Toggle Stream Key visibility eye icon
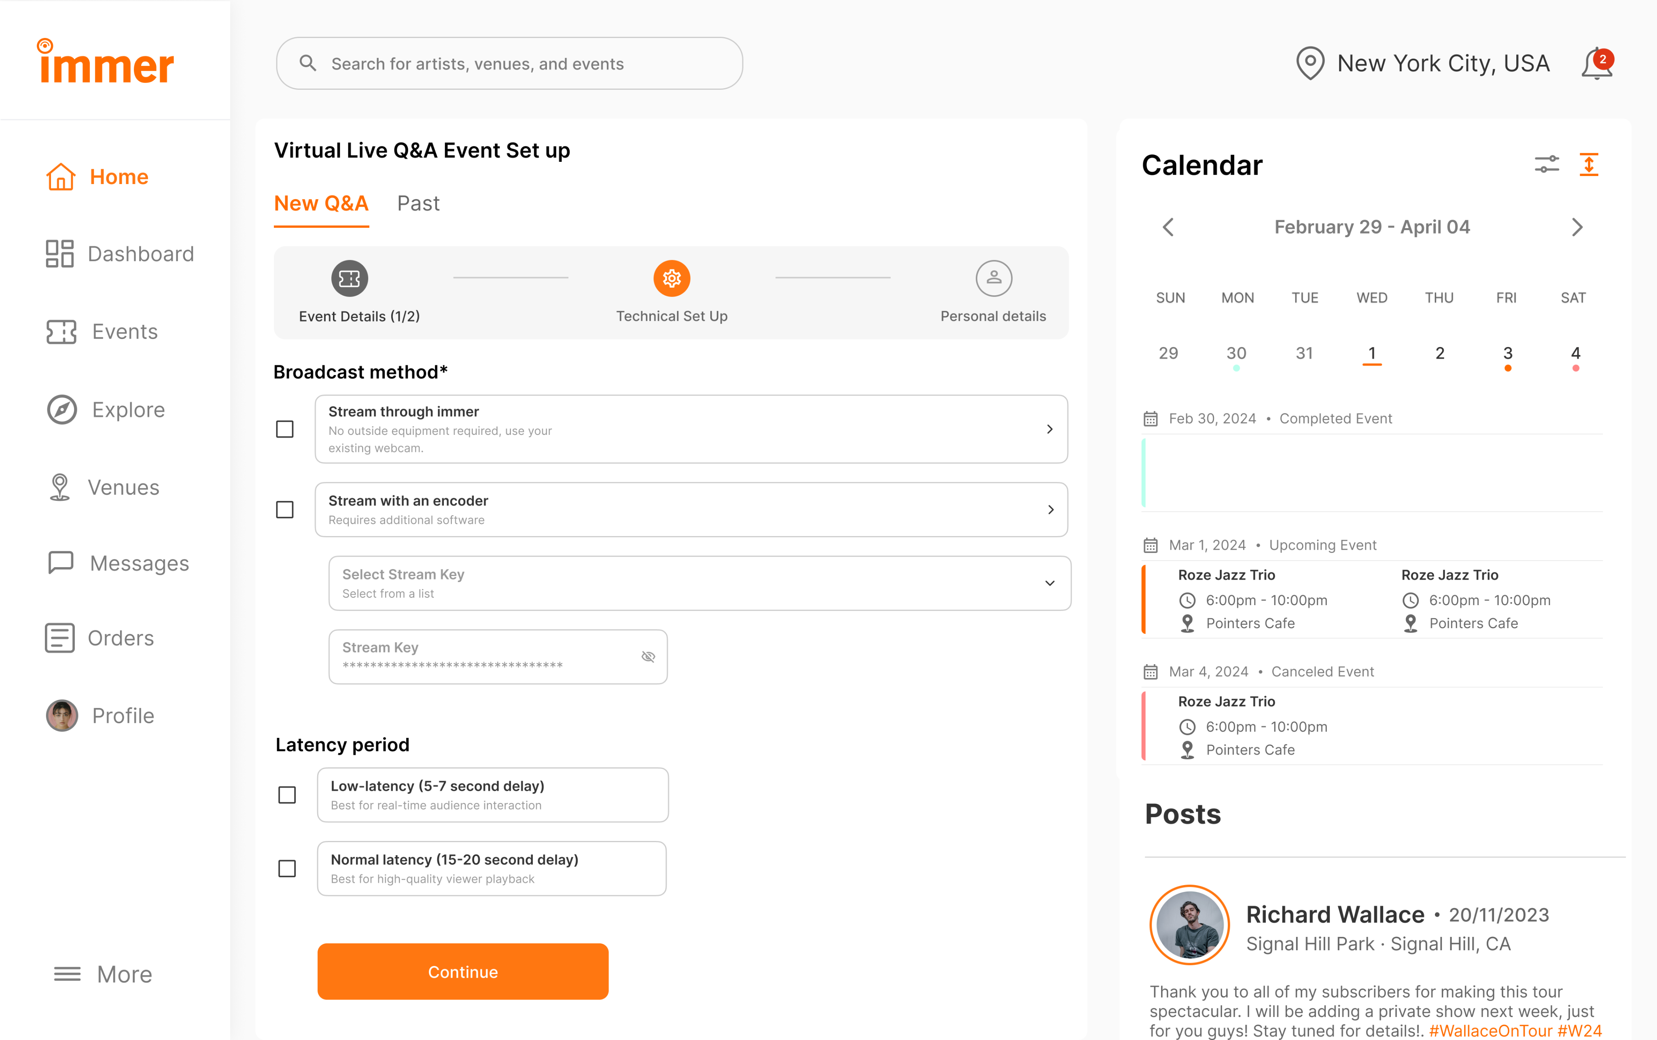This screenshot has width=1657, height=1040. pos(648,657)
